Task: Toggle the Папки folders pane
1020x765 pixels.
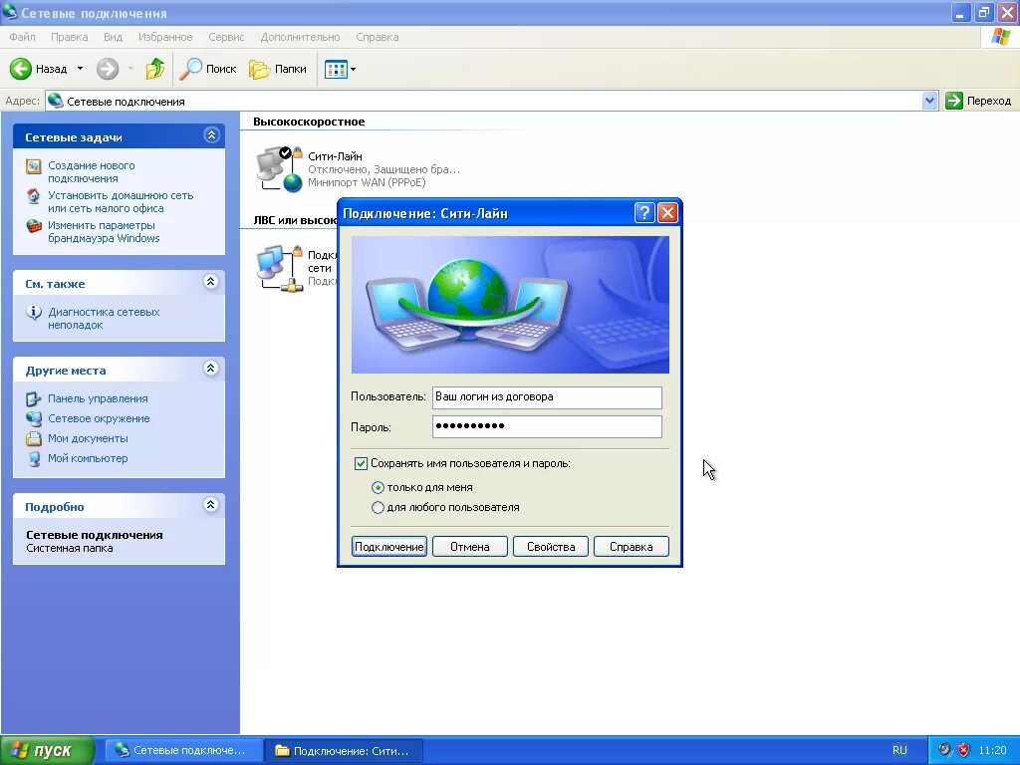Action: 278,69
